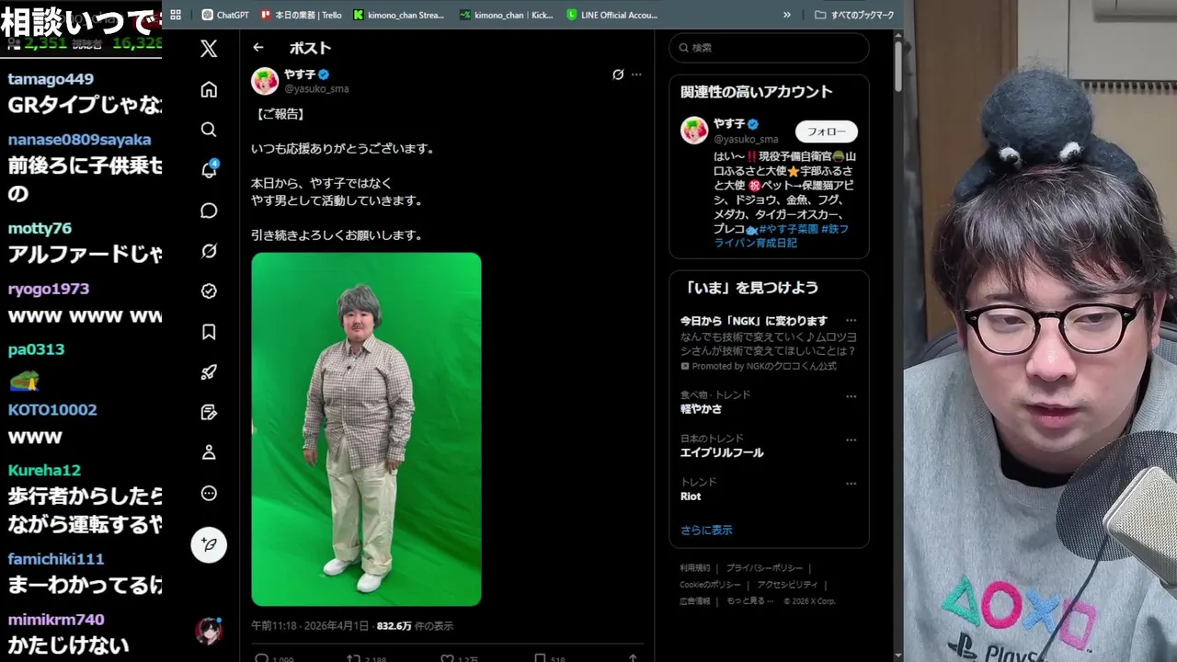
Task: Click the Reply bubble icon under post
Action: pos(261,658)
